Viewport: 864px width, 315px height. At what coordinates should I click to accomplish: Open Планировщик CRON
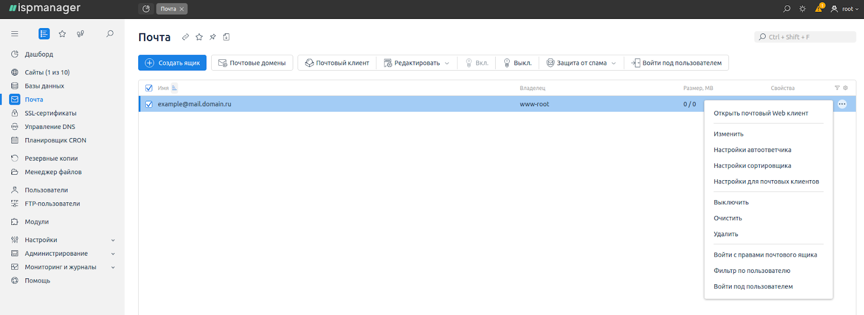tap(55, 140)
